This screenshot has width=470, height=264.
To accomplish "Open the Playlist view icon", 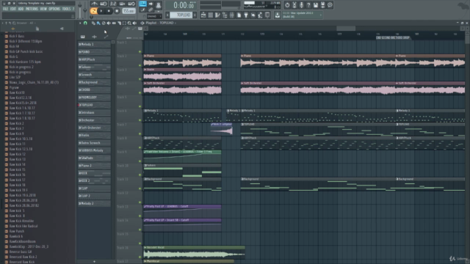I will click(x=203, y=15).
